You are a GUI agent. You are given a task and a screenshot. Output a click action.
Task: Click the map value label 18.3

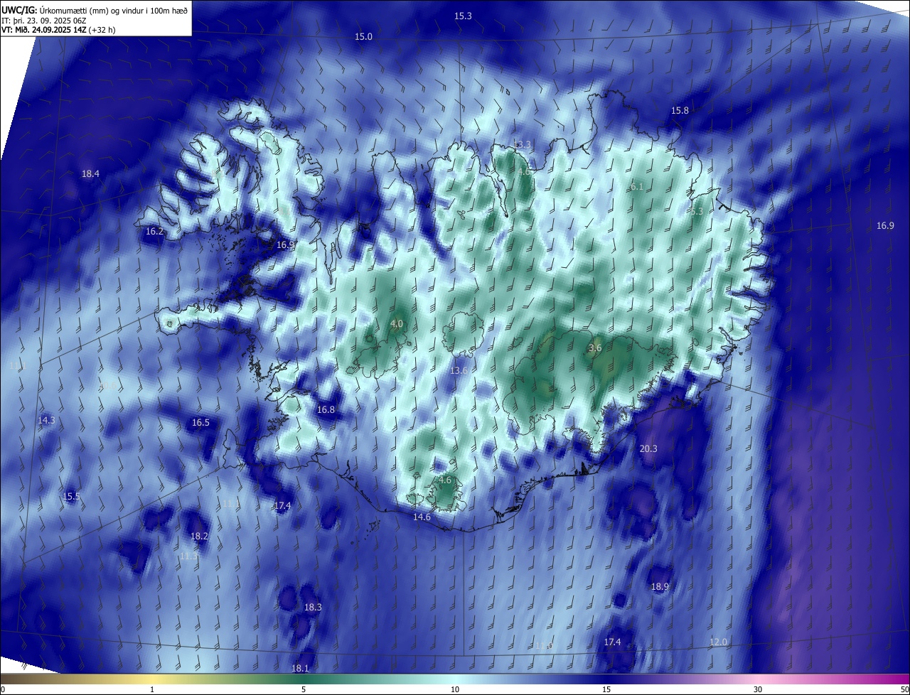tap(313, 608)
